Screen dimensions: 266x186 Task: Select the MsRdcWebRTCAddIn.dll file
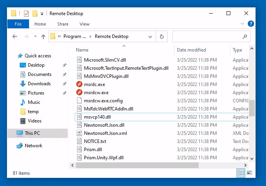point(108,109)
